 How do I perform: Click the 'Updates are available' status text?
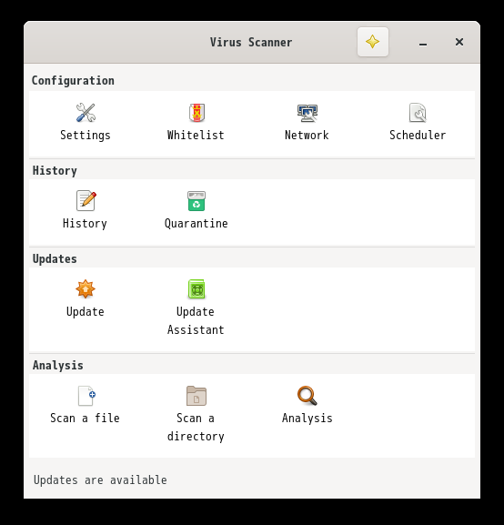click(x=100, y=480)
